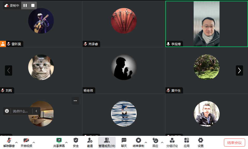Image resolution: width=248 pixels, height=149 pixels.
Task: Click the 邀请 invite icon
Action: (x=90, y=140)
